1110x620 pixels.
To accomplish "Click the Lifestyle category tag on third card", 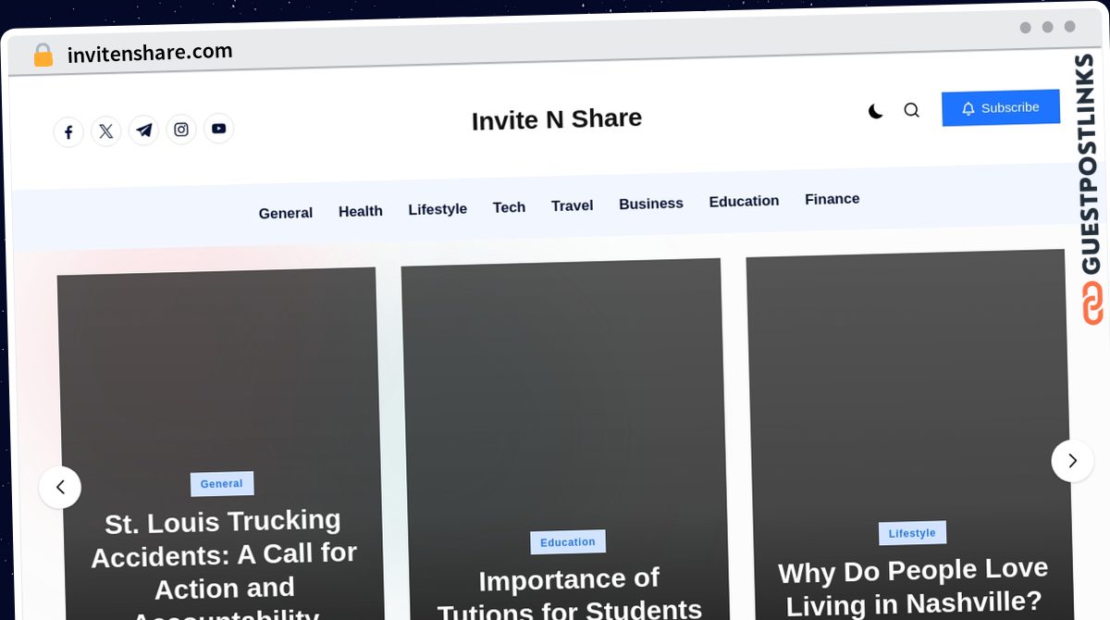I will (x=912, y=533).
